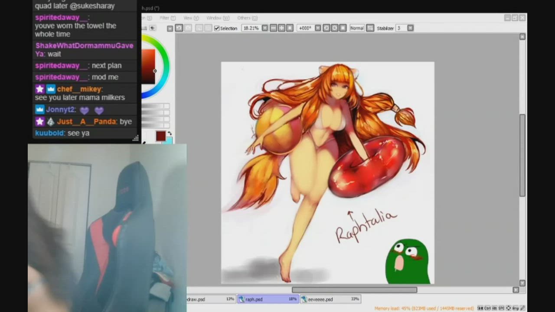Click the Ctrl key indicator in status bar
This screenshot has width=555, height=312.
click(487, 308)
